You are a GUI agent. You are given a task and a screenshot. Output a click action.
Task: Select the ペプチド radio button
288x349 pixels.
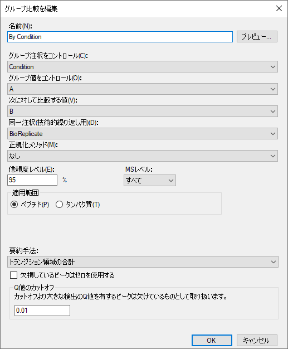(x=14, y=204)
